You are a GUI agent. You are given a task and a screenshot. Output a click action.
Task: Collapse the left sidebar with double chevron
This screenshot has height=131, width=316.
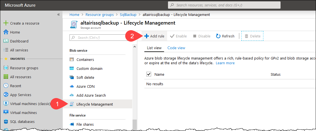pyautogui.click(x=59, y=15)
